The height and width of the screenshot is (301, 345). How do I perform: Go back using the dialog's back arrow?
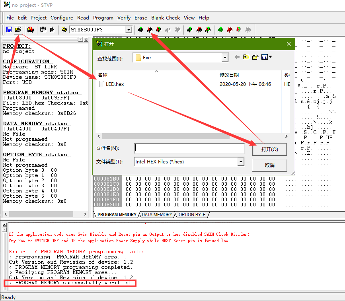237,57
